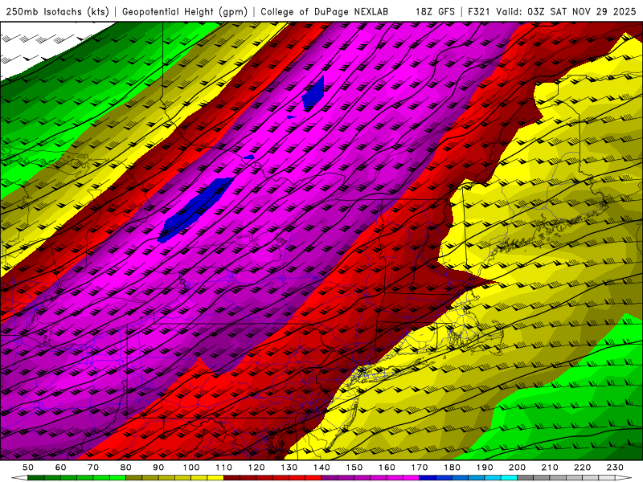643x482 pixels.
Task: Click the dark purple swatch just right of 140
Action: [x=330, y=478]
